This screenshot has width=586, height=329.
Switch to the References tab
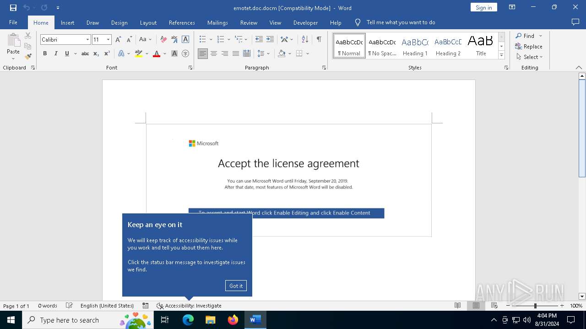182,22
